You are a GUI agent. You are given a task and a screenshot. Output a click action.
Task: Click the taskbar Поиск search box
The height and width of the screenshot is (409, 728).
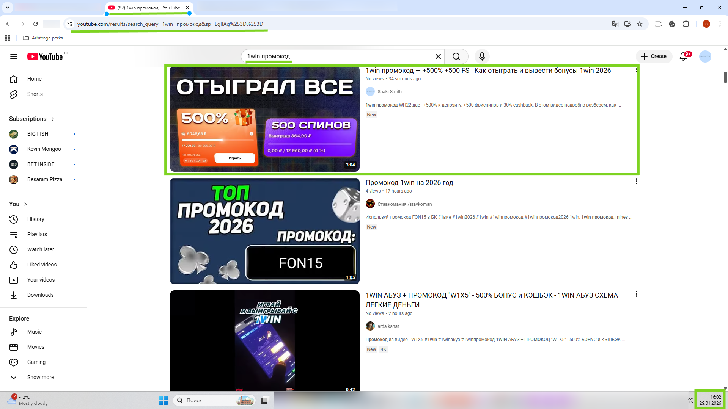point(214,400)
